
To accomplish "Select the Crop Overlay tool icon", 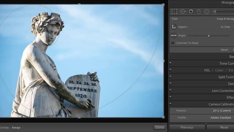I will 174,11.
